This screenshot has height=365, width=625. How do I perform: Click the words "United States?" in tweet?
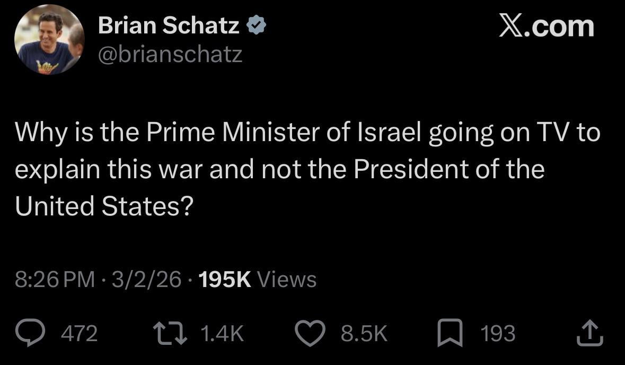103,206
